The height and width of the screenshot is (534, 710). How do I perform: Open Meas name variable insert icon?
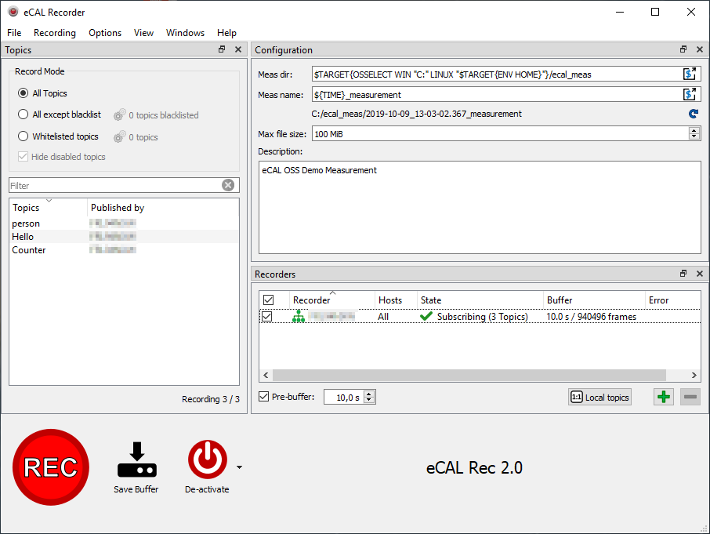pyautogui.click(x=690, y=94)
